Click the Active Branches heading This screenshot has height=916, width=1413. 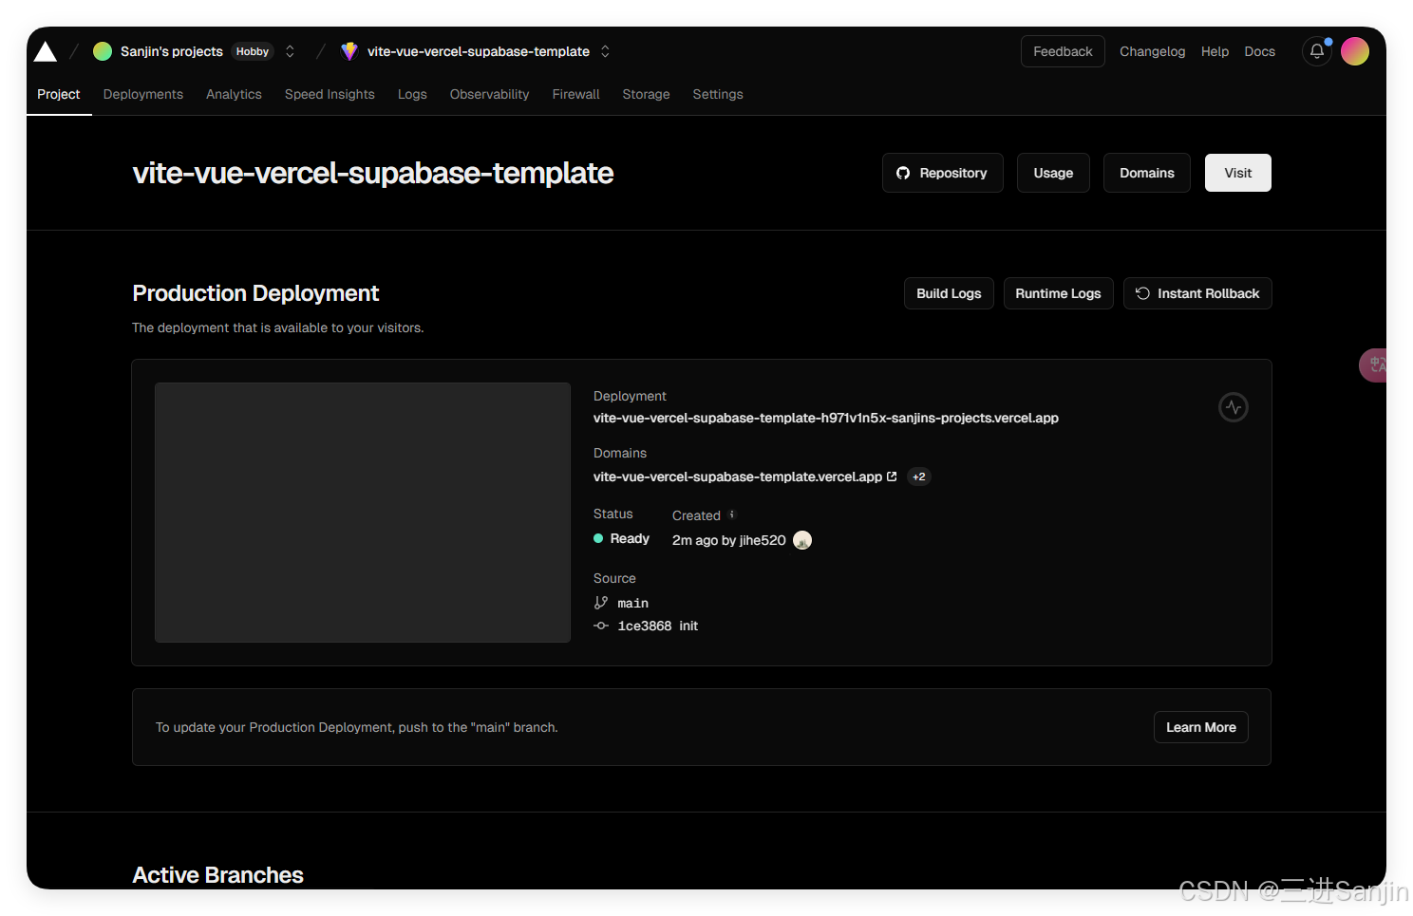217,875
